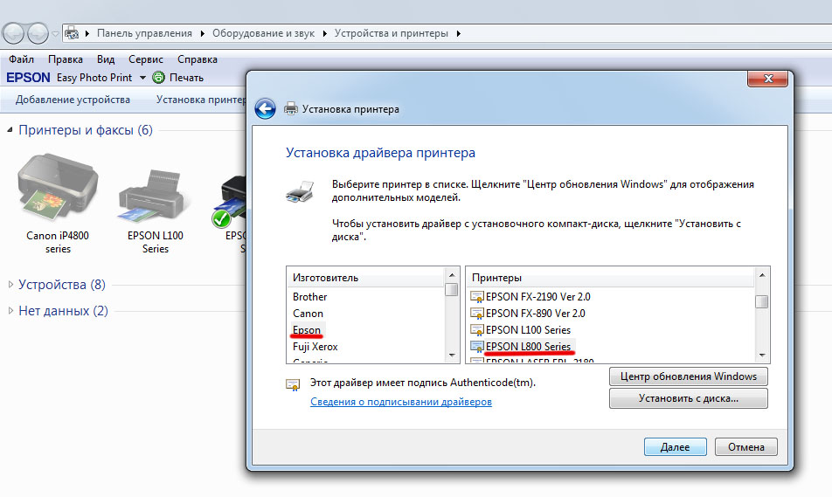Click the blue back arrow in wizard

tap(265, 108)
